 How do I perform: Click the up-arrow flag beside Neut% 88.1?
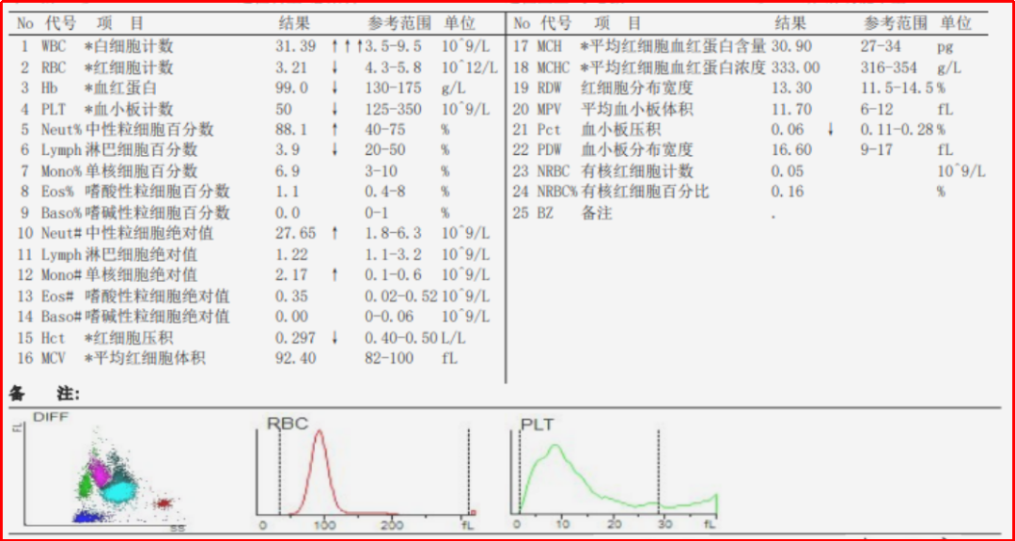click(x=335, y=130)
